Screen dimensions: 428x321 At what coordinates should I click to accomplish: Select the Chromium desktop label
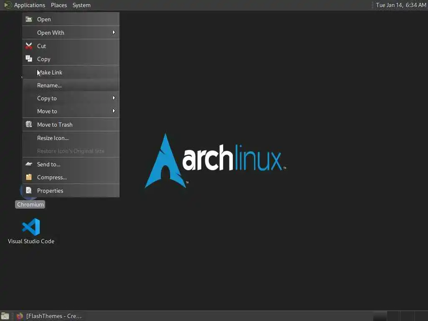30,204
